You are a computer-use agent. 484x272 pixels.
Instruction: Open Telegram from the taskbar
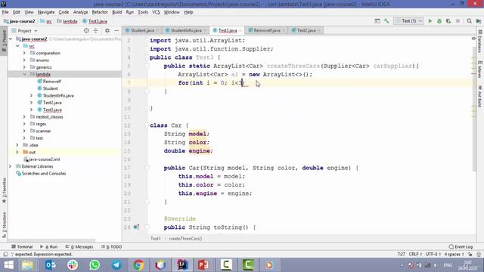pyautogui.click(x=116, y=265)
